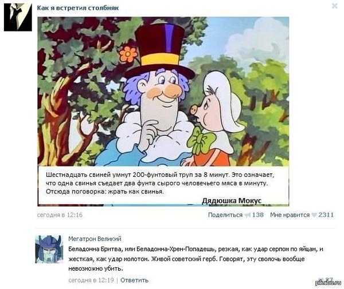Open the attached cartoon image in viewer
Viewport: 344px width, 289px height.
[x=163, y=112]
